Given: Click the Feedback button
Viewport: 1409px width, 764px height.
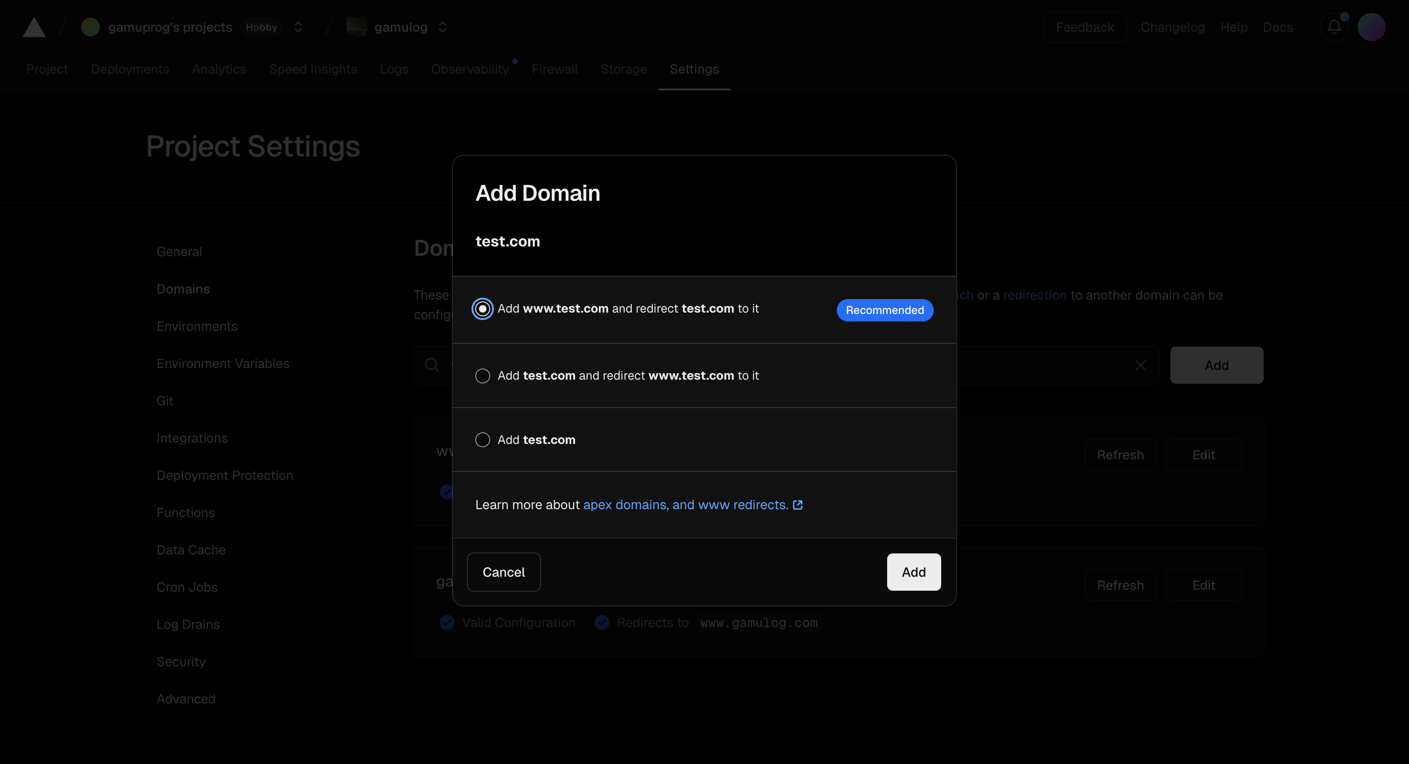Looking at the screenshot, I should (1085, 27).
